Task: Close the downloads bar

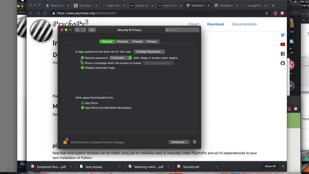Action: click(283, 166)
